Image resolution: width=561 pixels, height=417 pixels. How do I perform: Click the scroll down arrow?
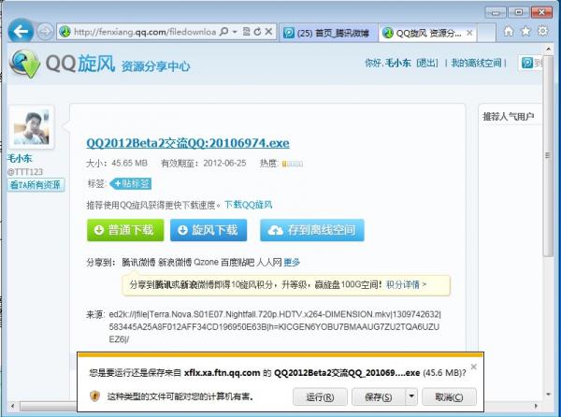(548, 395)
